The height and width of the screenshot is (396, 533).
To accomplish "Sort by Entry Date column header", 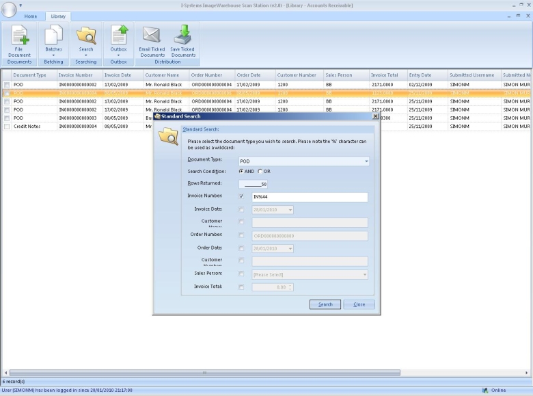I will pos(427,75).
